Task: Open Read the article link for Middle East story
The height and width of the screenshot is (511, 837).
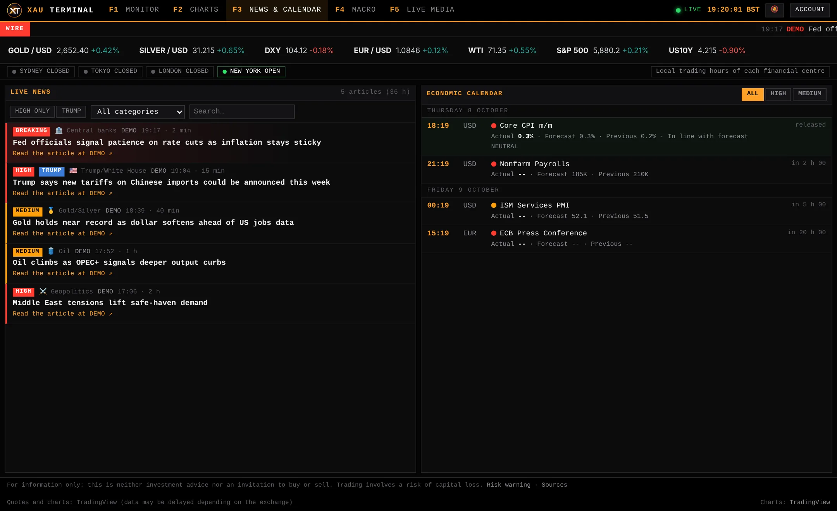Action: coord(62,314)
